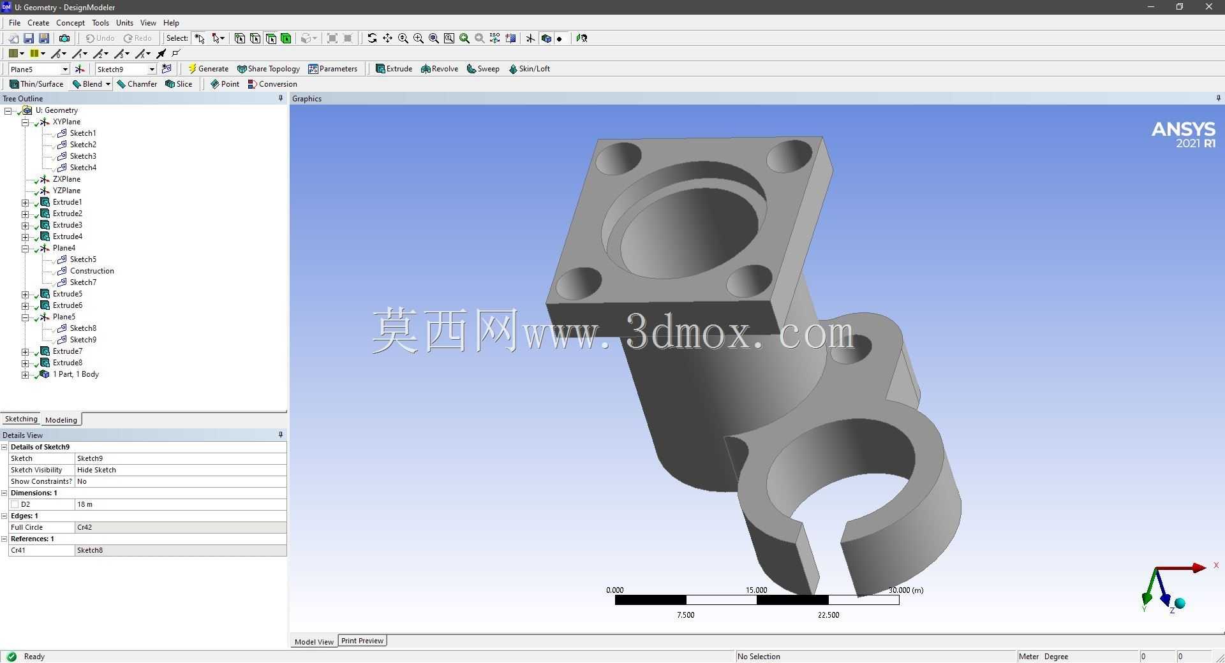Click the Generate button
Image resolution: width=1225 pixels, height=663 pixels.
point(208,69)
